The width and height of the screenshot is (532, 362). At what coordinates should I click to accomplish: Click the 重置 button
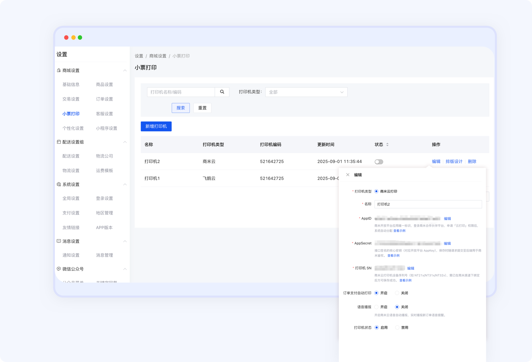point(202,108)
